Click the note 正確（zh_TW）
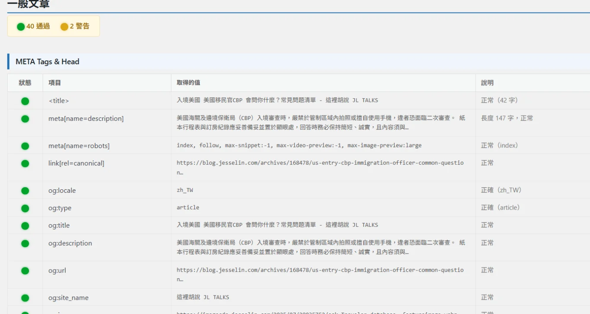The height and width of the screenshot is (314, 590). tap(501, 190)
